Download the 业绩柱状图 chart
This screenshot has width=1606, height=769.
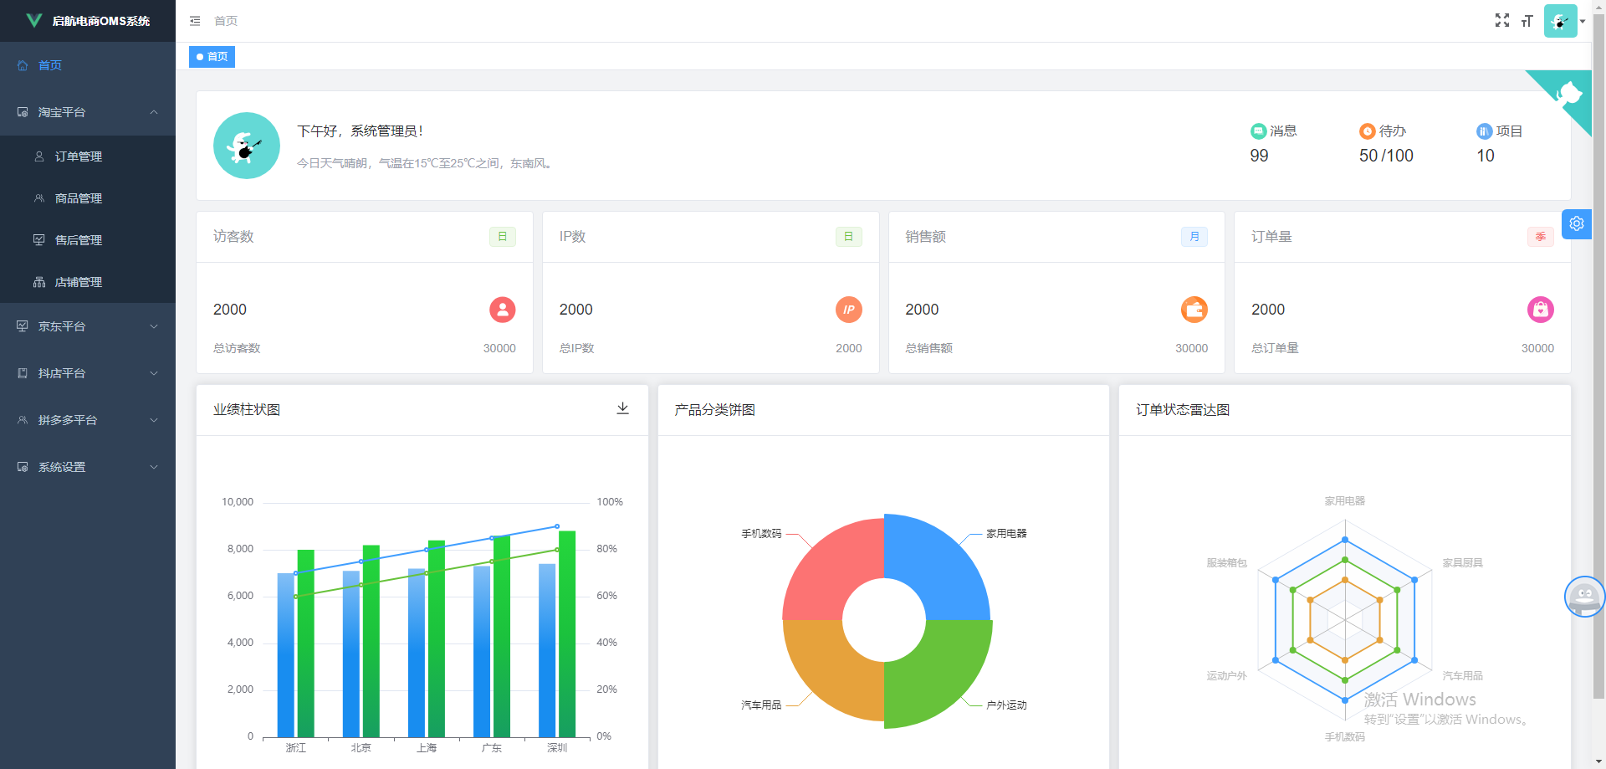pos(622,408)
